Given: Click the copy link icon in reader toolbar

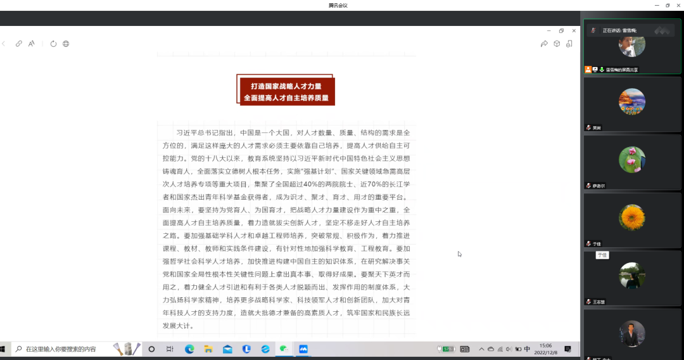Looking at the screenshot, I should coord(19,44).
